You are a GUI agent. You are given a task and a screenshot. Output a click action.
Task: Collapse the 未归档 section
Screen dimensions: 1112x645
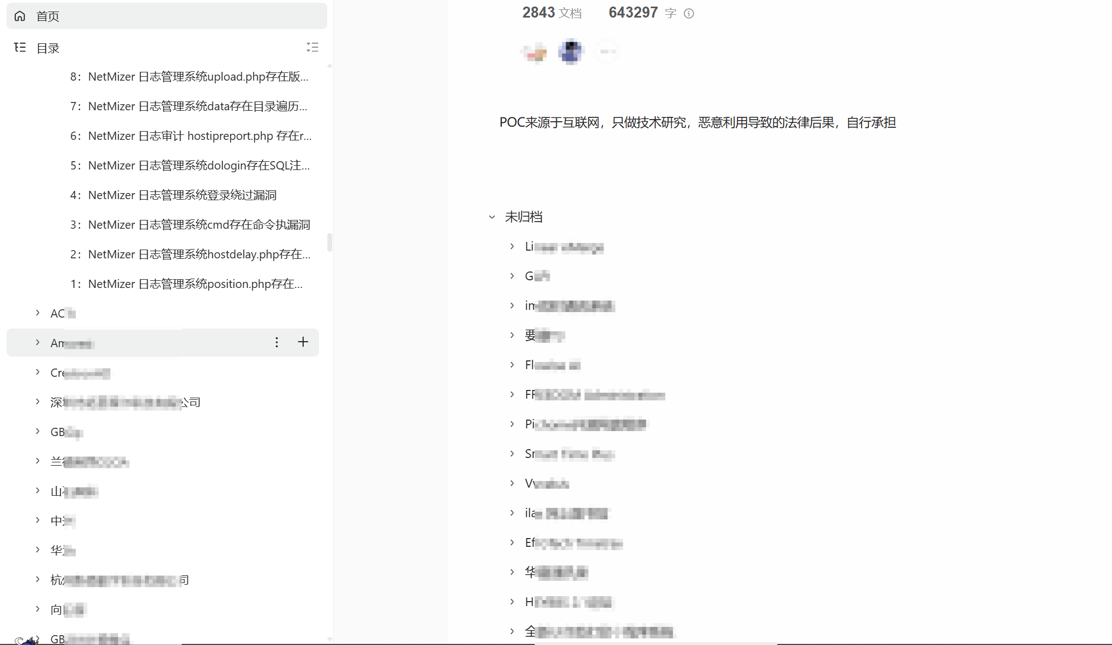point(492,217)
